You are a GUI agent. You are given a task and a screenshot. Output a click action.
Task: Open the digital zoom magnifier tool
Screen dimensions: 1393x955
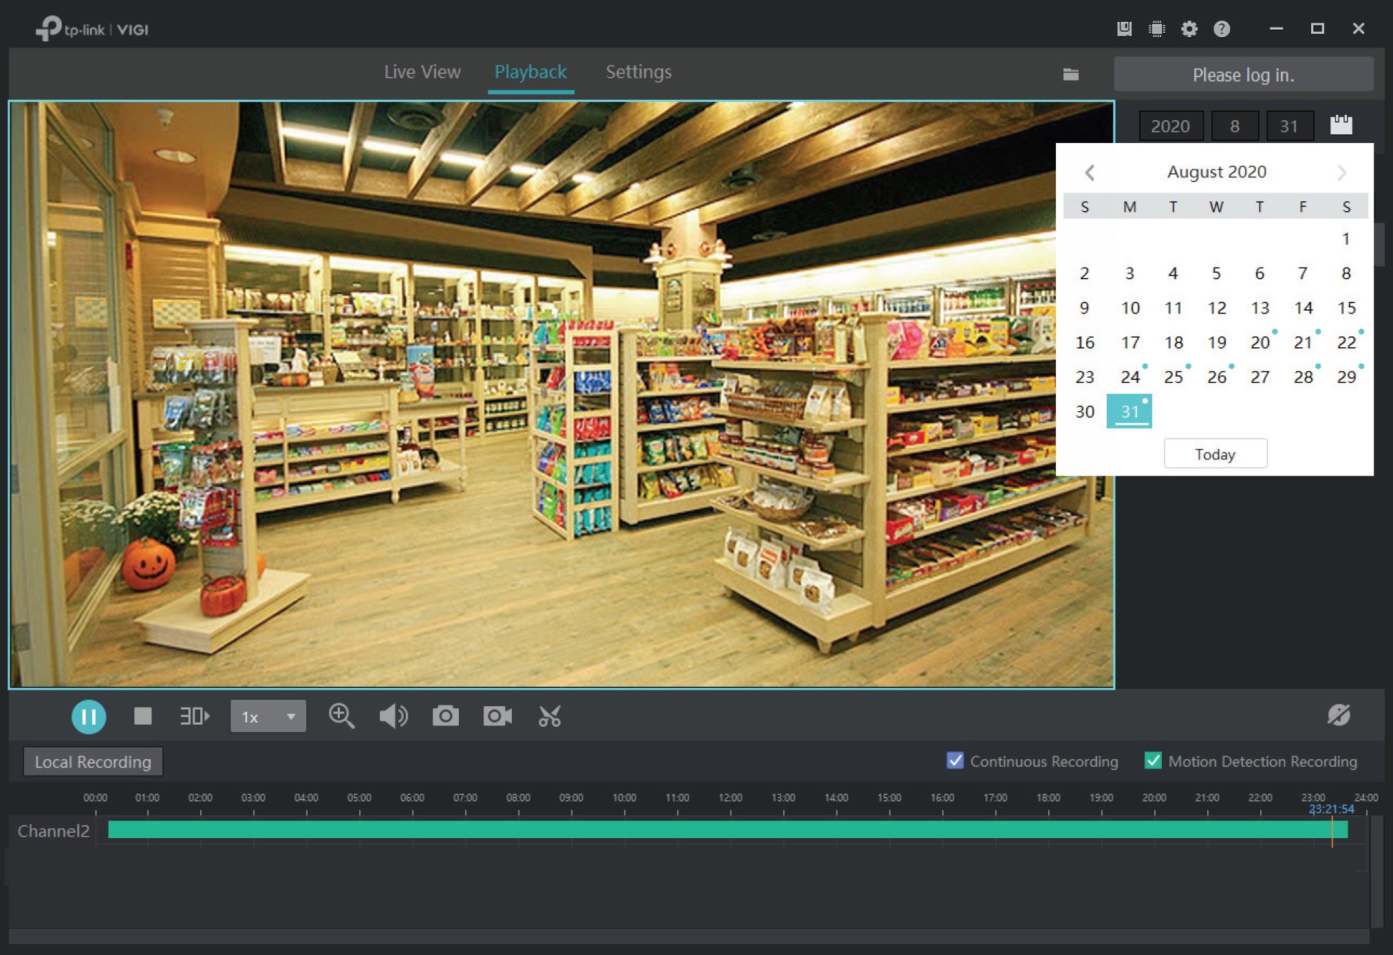(x=341, y=716)
